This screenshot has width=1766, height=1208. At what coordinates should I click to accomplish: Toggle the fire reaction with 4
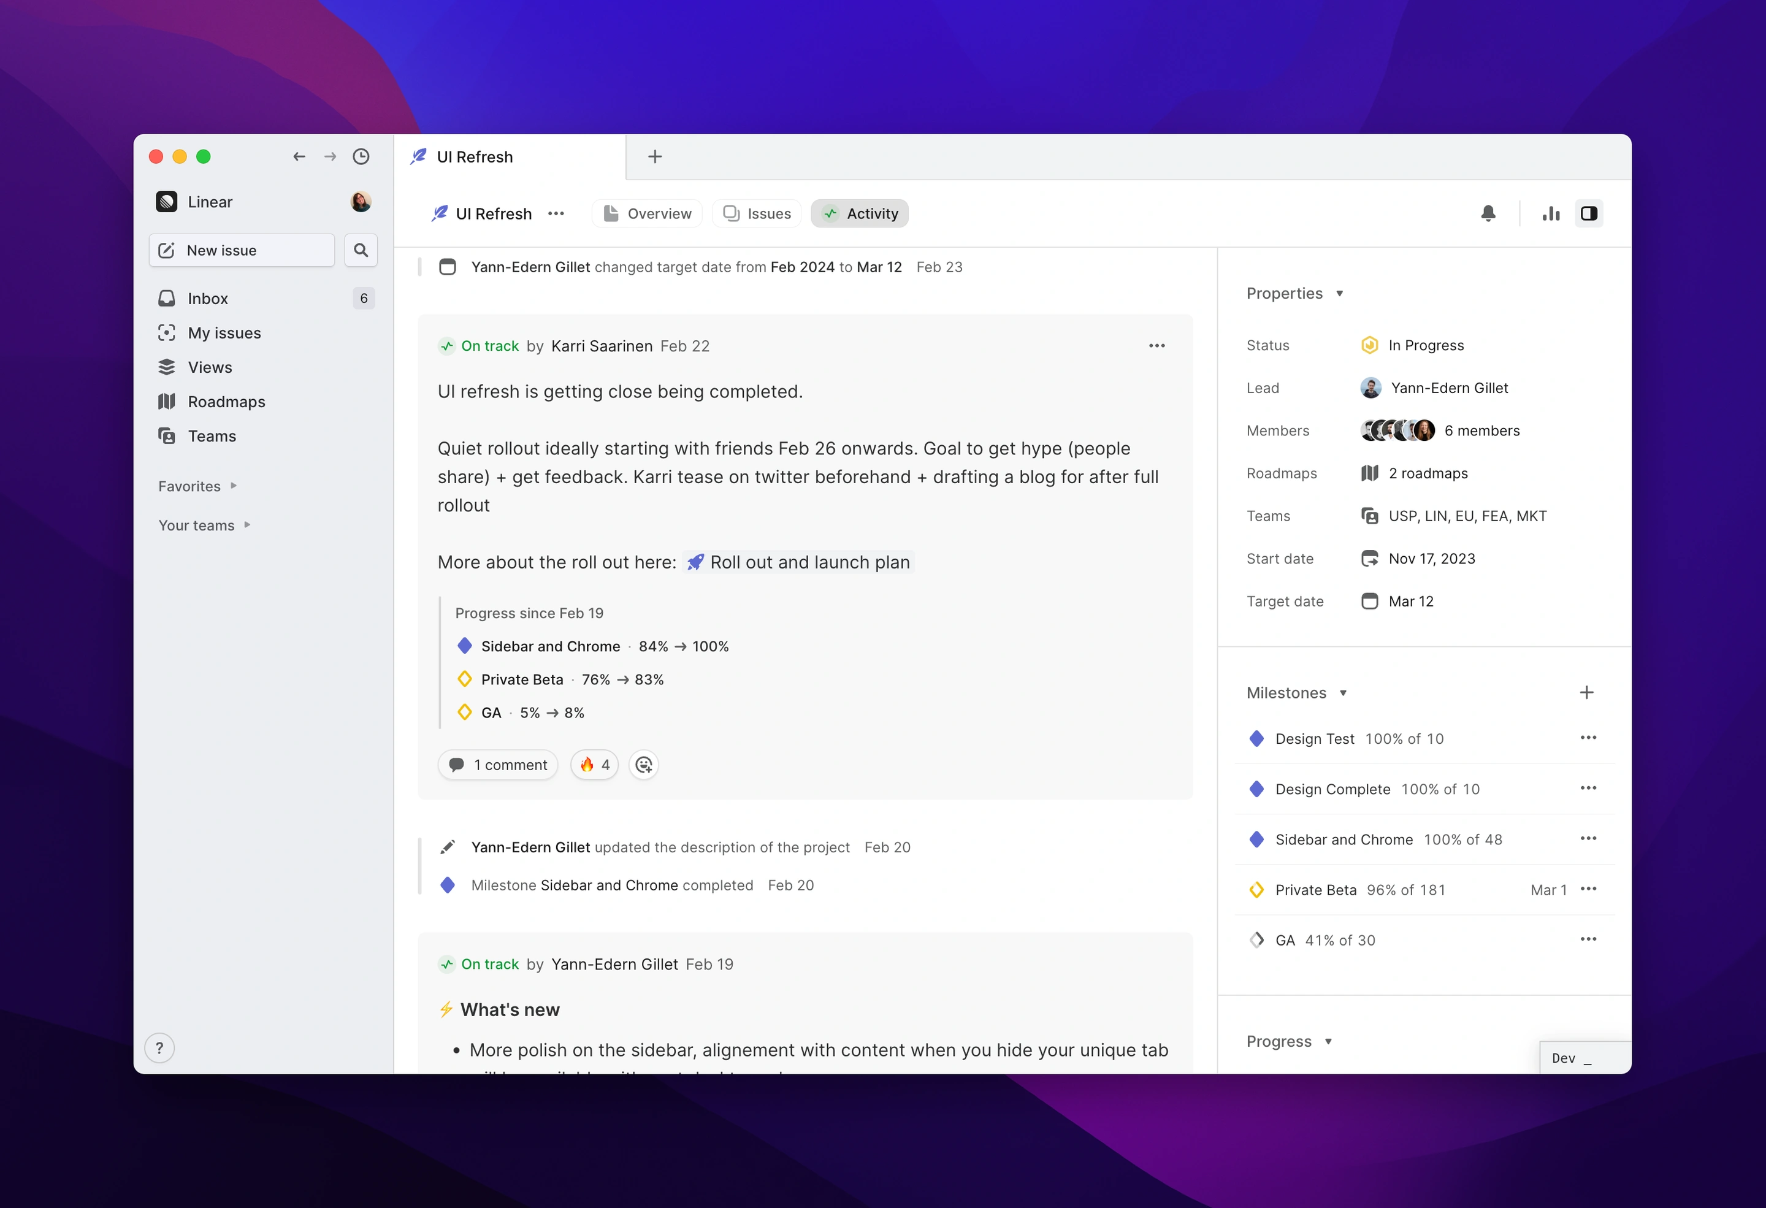click(595, 765)
